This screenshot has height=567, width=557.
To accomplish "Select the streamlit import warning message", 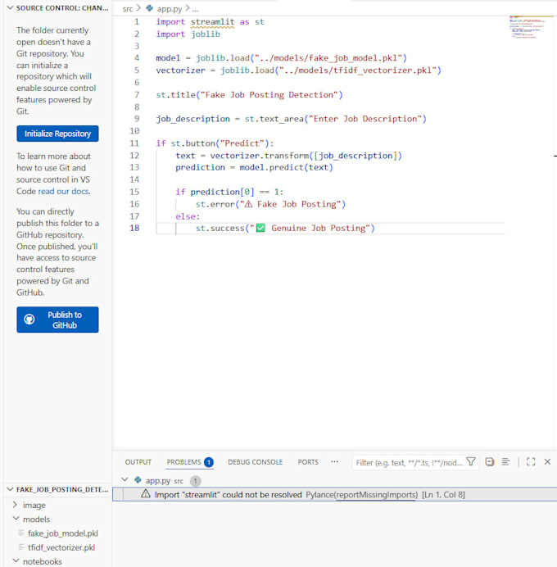I will click(228, 494).
